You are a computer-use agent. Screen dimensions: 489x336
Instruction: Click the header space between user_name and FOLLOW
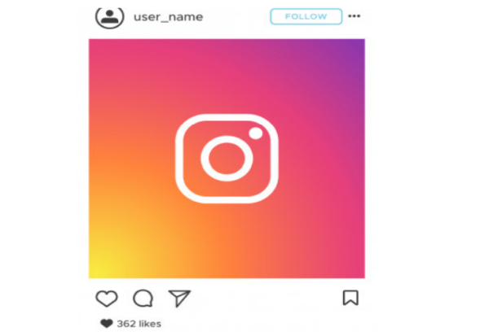(x=236, y=17)
